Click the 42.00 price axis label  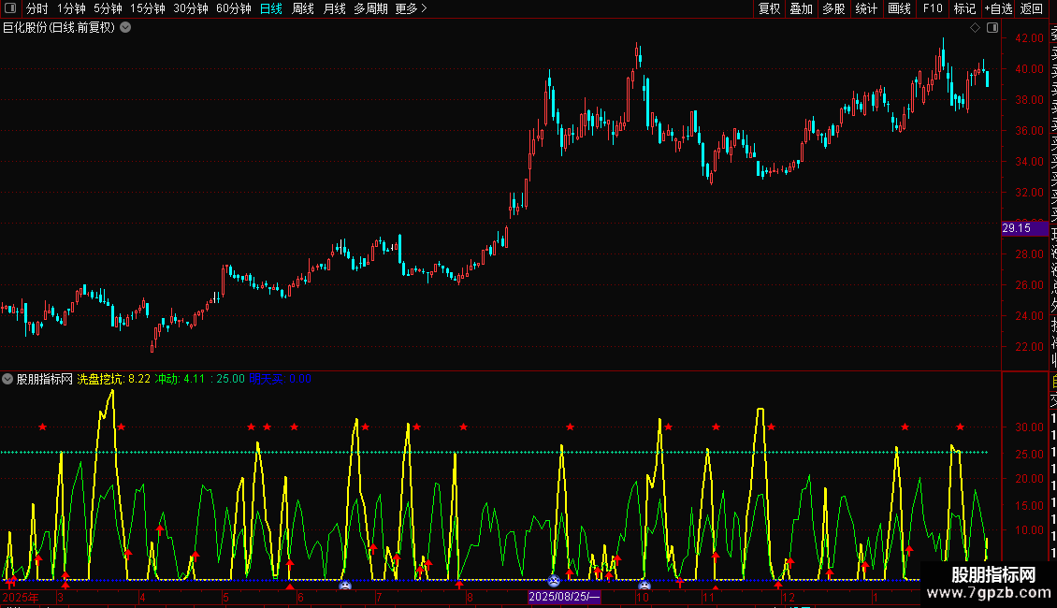pyautogui.click(x=1029, y=37)
